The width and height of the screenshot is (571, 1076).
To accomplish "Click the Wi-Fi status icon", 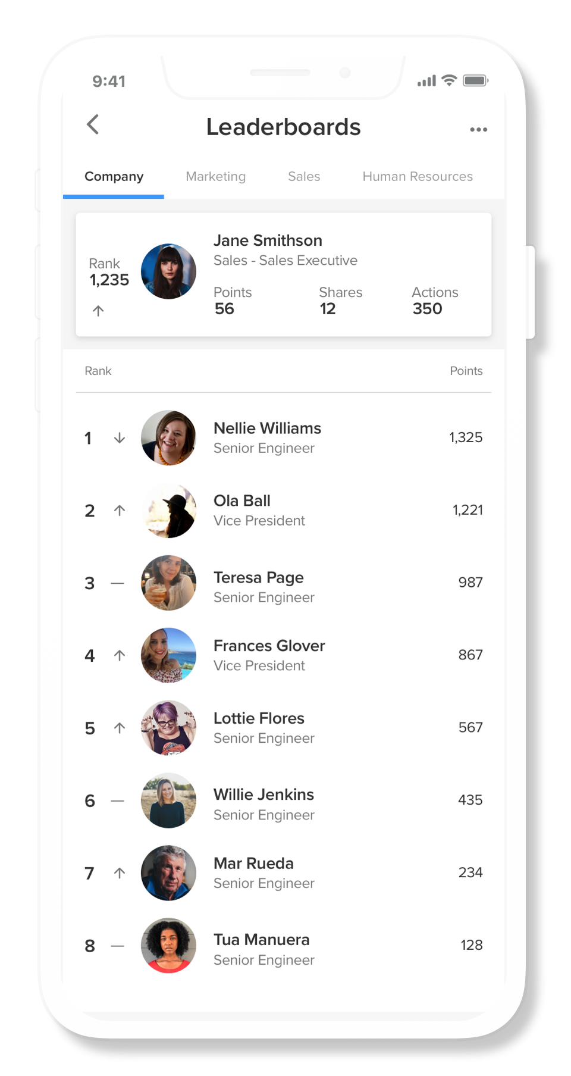I will (450, 80).
